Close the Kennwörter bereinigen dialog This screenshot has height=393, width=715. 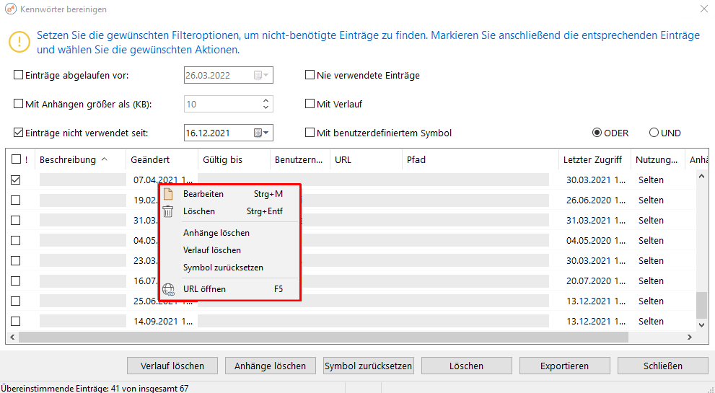tap(703, 9)
